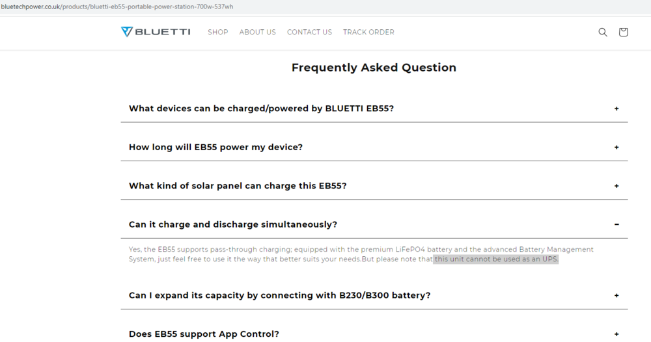Viewport: 651px width, 342px height.
Task: Open the search icon
Action: [603, 32]
